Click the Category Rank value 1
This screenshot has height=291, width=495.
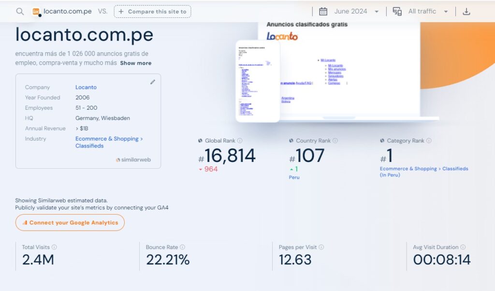click(390, 156)
